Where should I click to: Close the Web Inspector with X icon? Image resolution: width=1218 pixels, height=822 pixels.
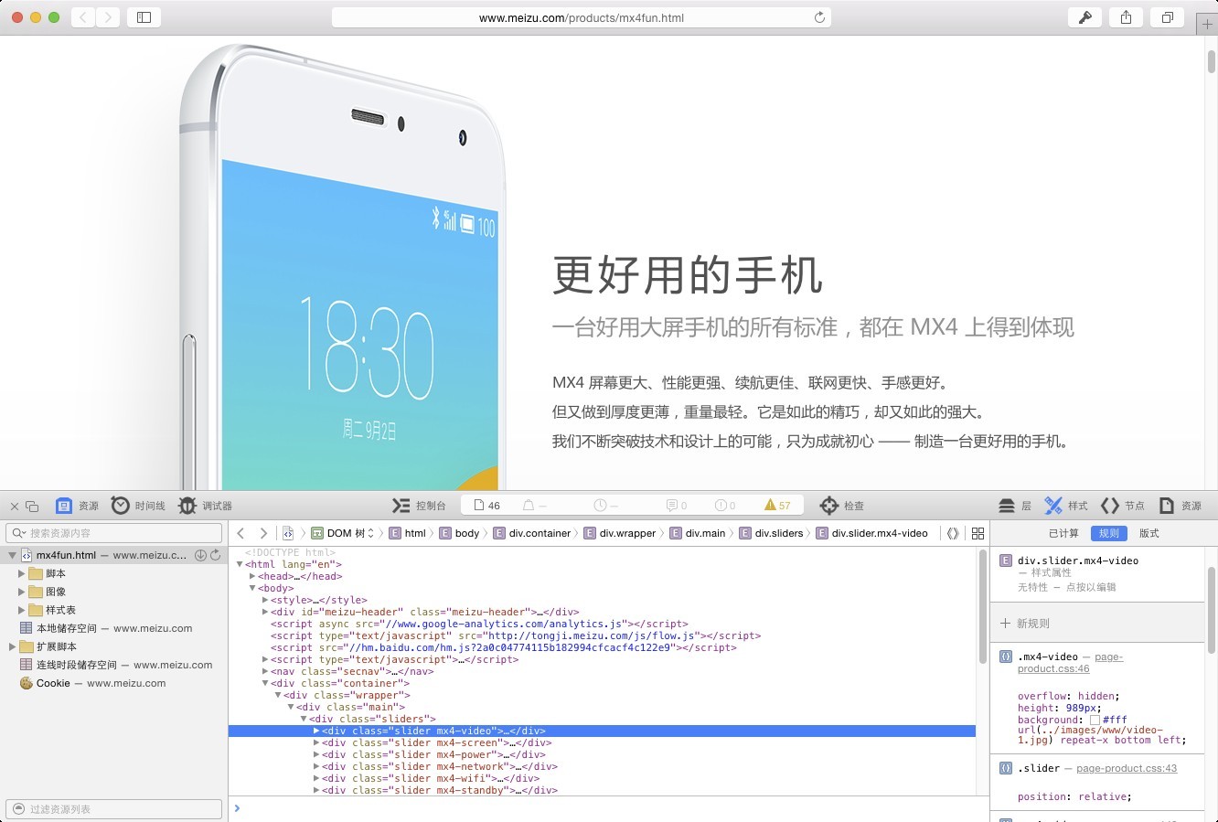click(15, 506)
